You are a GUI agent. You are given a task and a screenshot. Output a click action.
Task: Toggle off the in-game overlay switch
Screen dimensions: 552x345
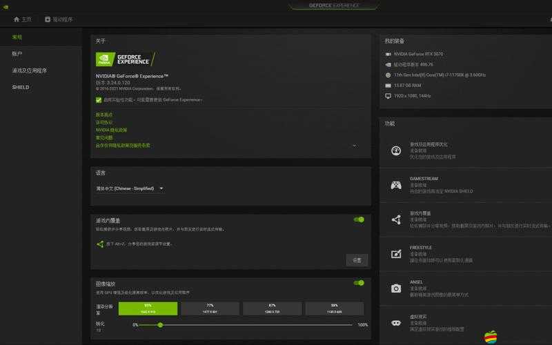(358, 219)
